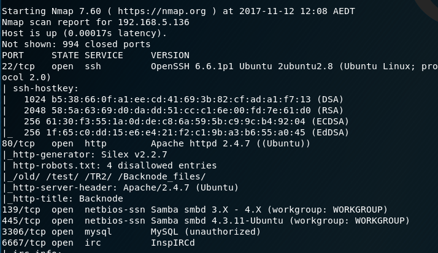Click the IP address 192.168.5.136
438x253 pixels.
coord(153,22)
